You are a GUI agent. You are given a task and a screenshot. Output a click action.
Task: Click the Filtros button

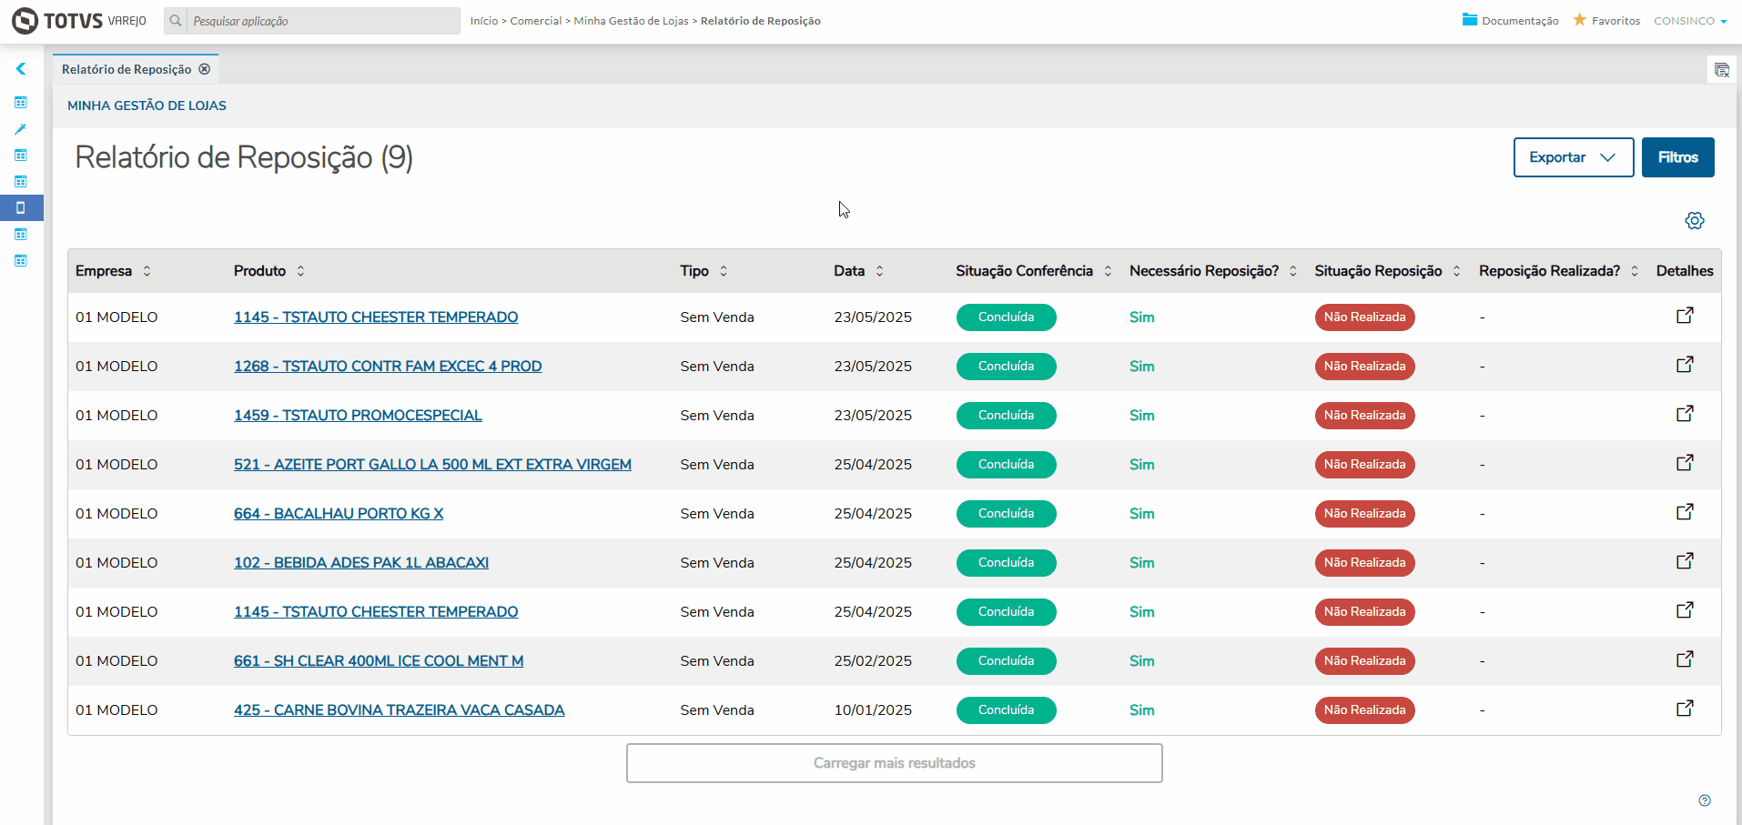pos(1677,157)
